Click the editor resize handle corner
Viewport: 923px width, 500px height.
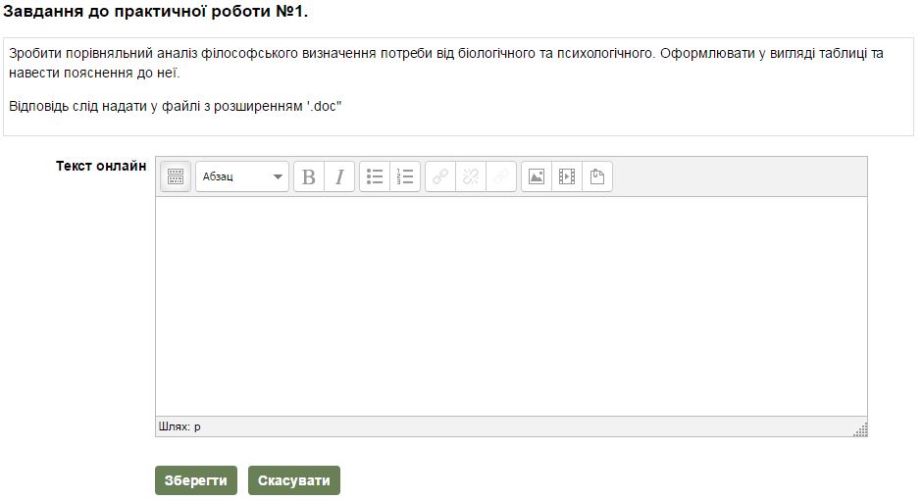[861, 429]
